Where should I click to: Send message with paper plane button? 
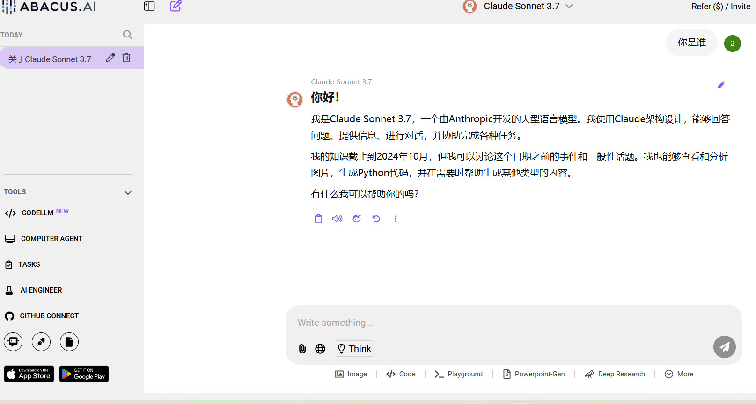click(725, 347)
